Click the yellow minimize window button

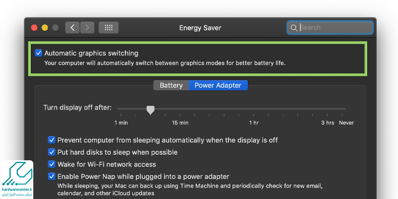(45, 28)
